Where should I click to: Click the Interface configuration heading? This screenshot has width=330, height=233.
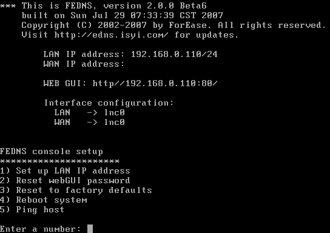109,103
